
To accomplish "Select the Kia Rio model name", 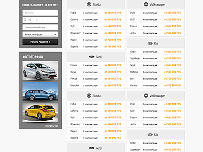I will [x=132, y=79].
